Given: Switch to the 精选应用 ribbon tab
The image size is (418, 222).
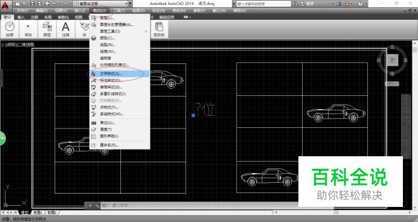Looking at the screenshot, I should [x=167, y=17].
